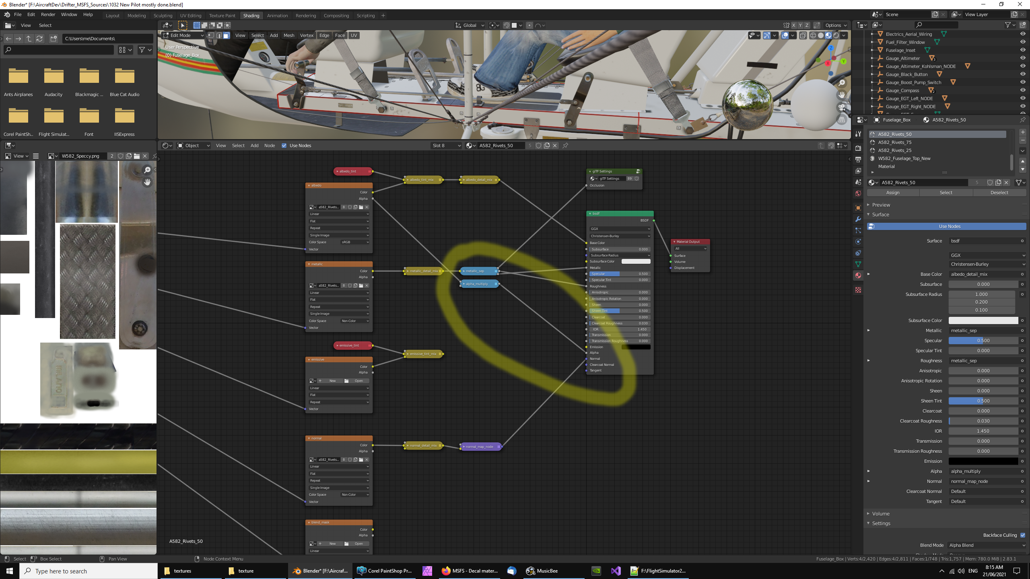Open the Modifiers properties tab
This screenshot has width=1030, height=579.
[x=858, y=219]
